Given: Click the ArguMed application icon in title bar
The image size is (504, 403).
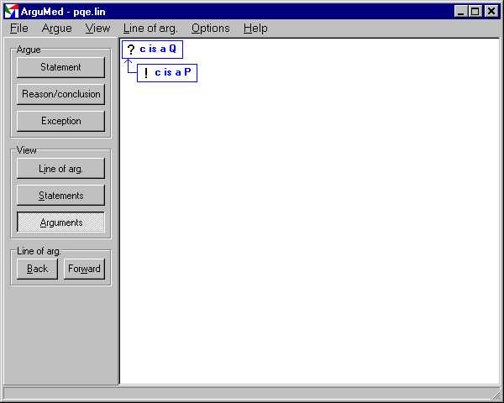Looking at the screenshot, I should (12, 11).
